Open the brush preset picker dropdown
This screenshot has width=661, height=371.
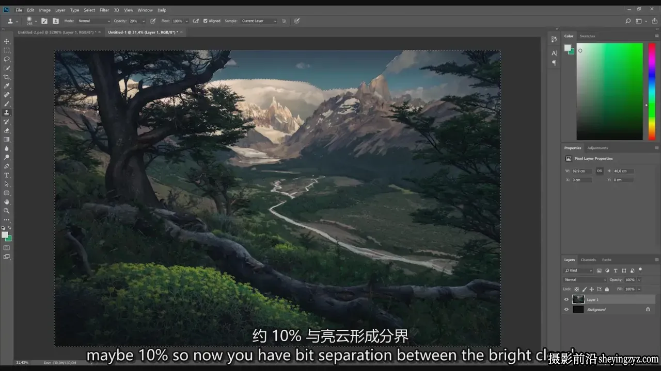(x=36, y=21)
